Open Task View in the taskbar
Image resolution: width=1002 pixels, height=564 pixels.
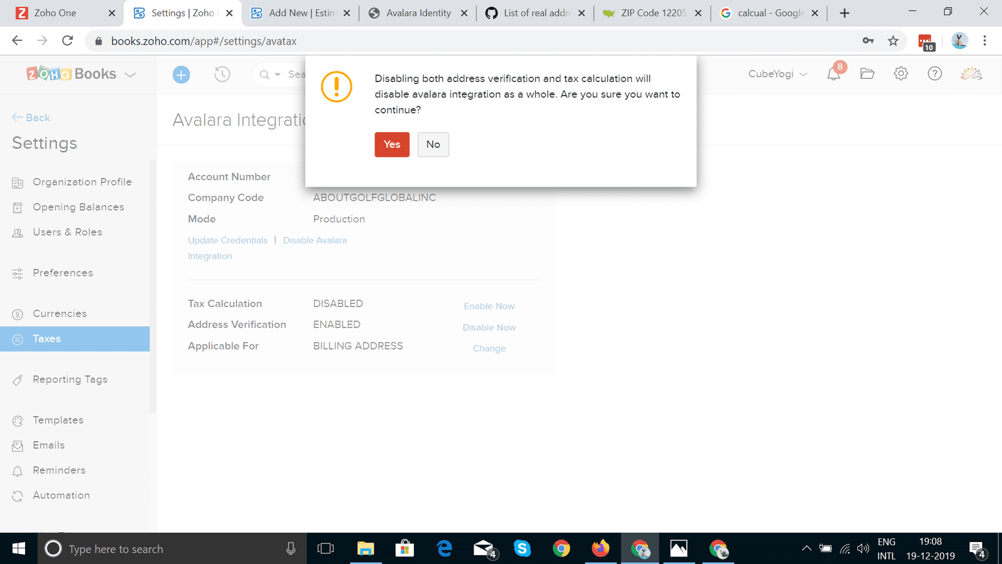(326, 549)
